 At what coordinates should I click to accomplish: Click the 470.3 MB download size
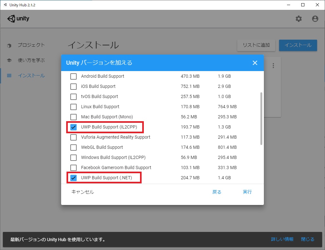pos(190,76)
